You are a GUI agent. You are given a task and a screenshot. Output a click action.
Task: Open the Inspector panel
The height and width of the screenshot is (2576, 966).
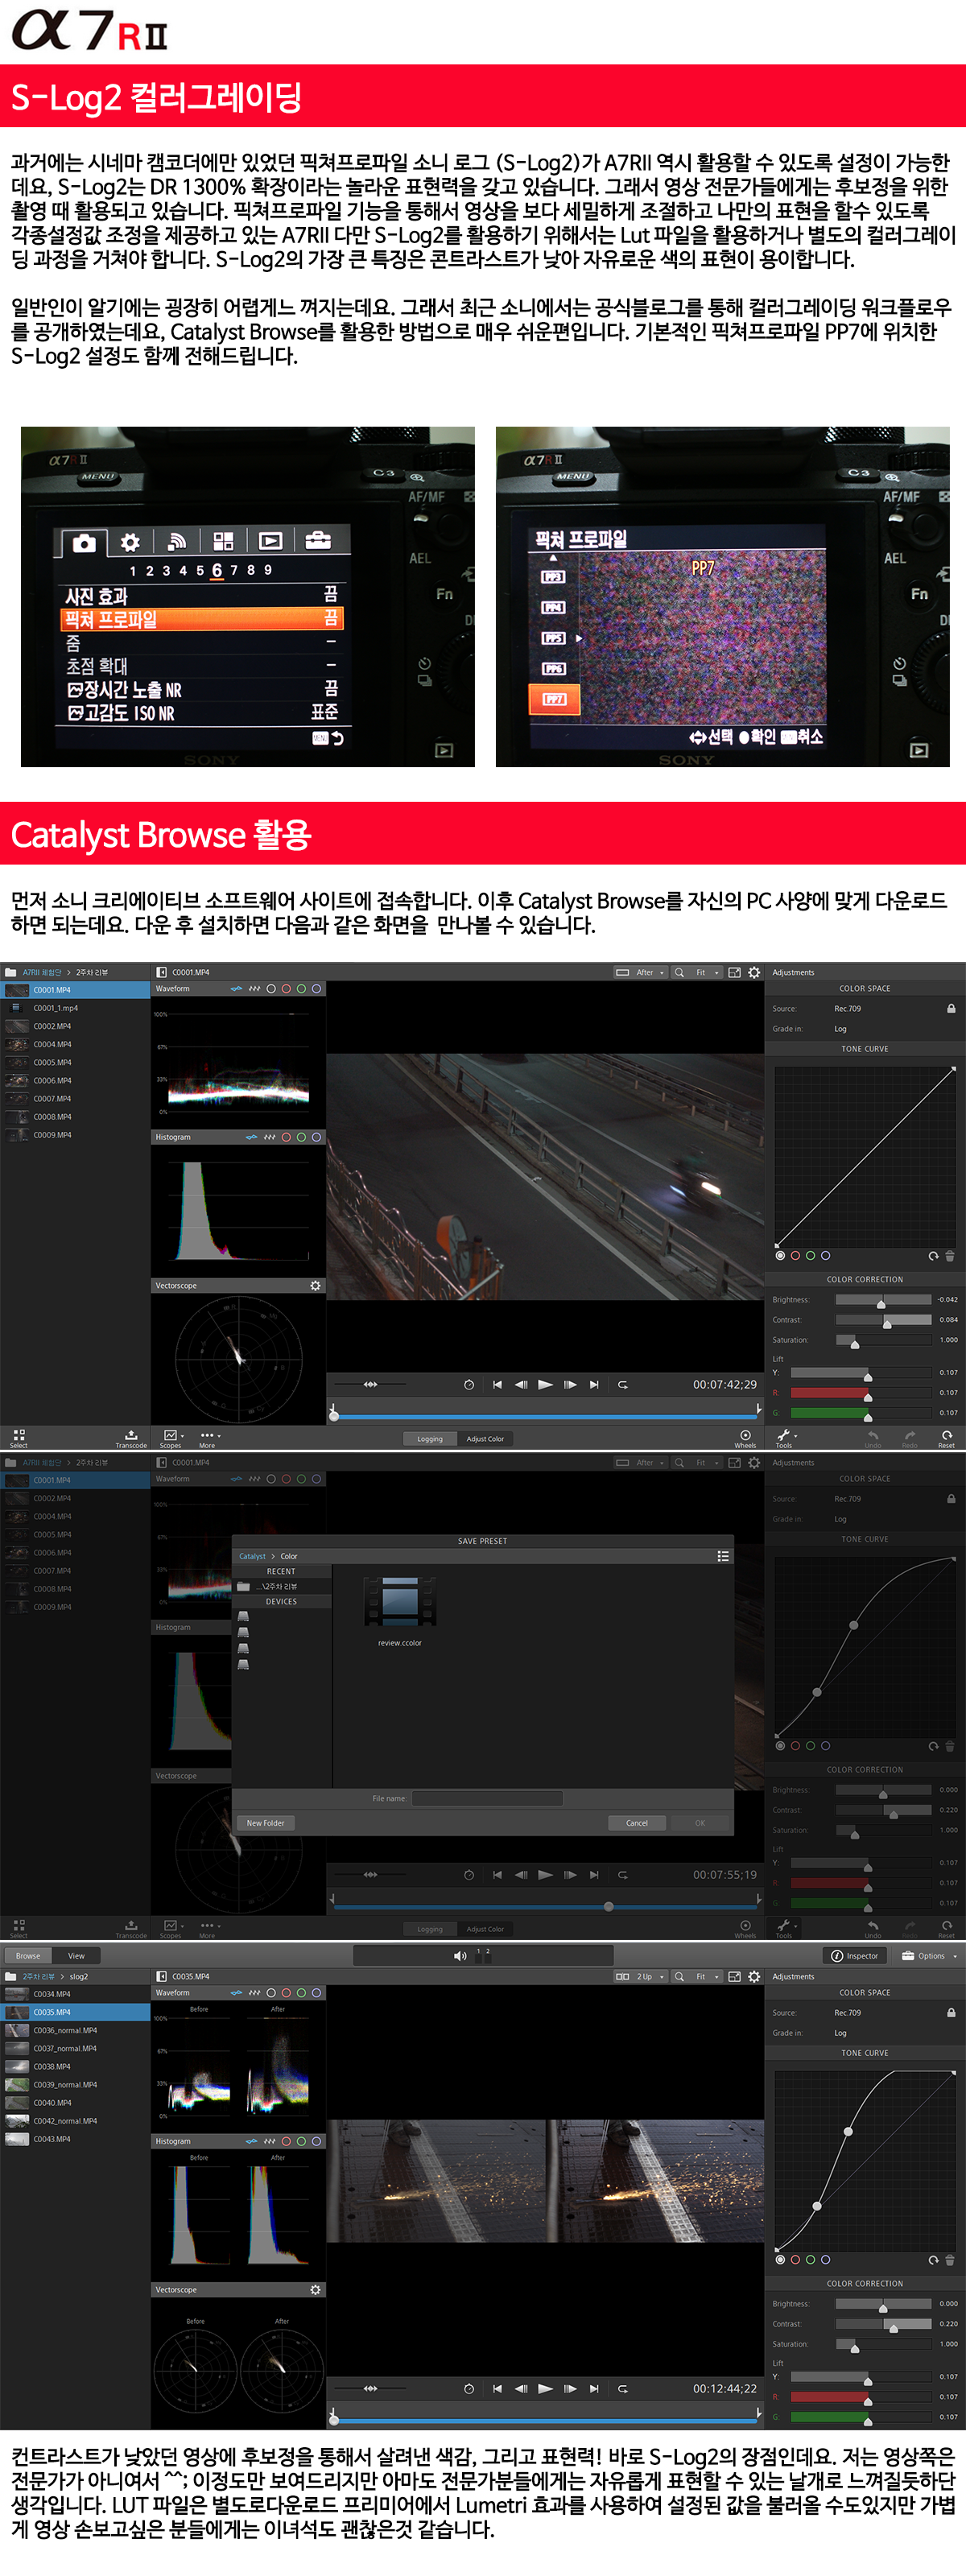tap(855, 1955)
